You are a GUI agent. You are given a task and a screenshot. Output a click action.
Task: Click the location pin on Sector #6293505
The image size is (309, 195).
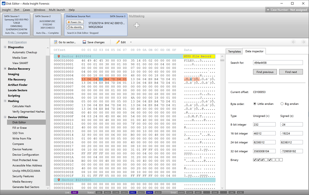[x=59, y=180]
